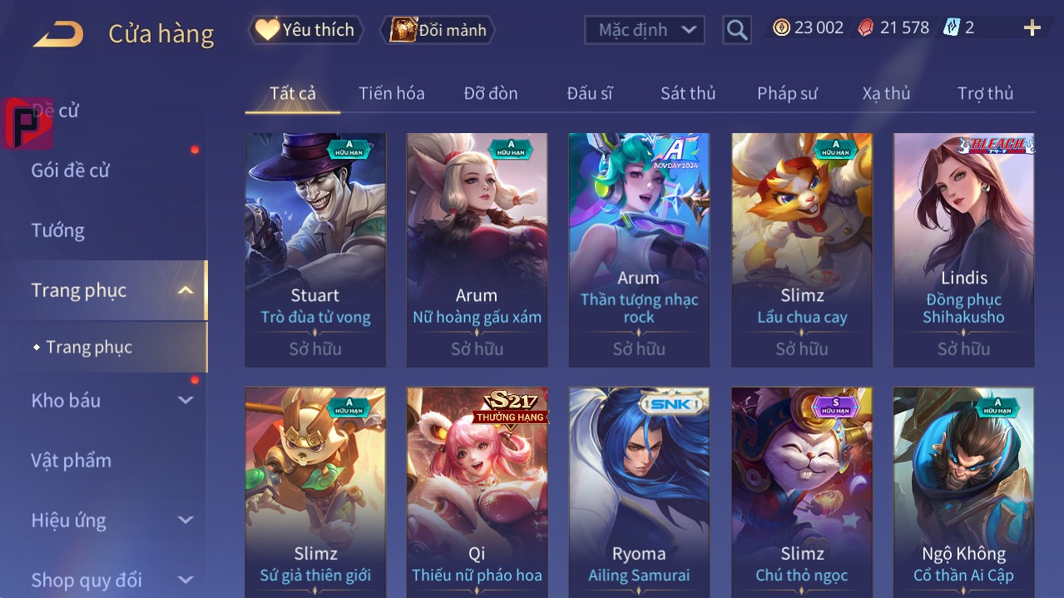1064x598 pixels.
Task: Expand the Hiệu ứng sidebar section
Action: coord(186,520)
